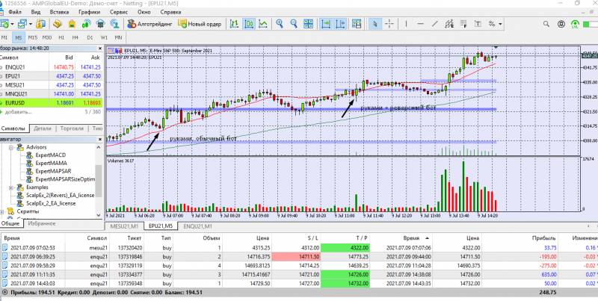Viewport: 598px width, 301px height.
Task: Open profiles dropdown arrow
Action: 30,24
